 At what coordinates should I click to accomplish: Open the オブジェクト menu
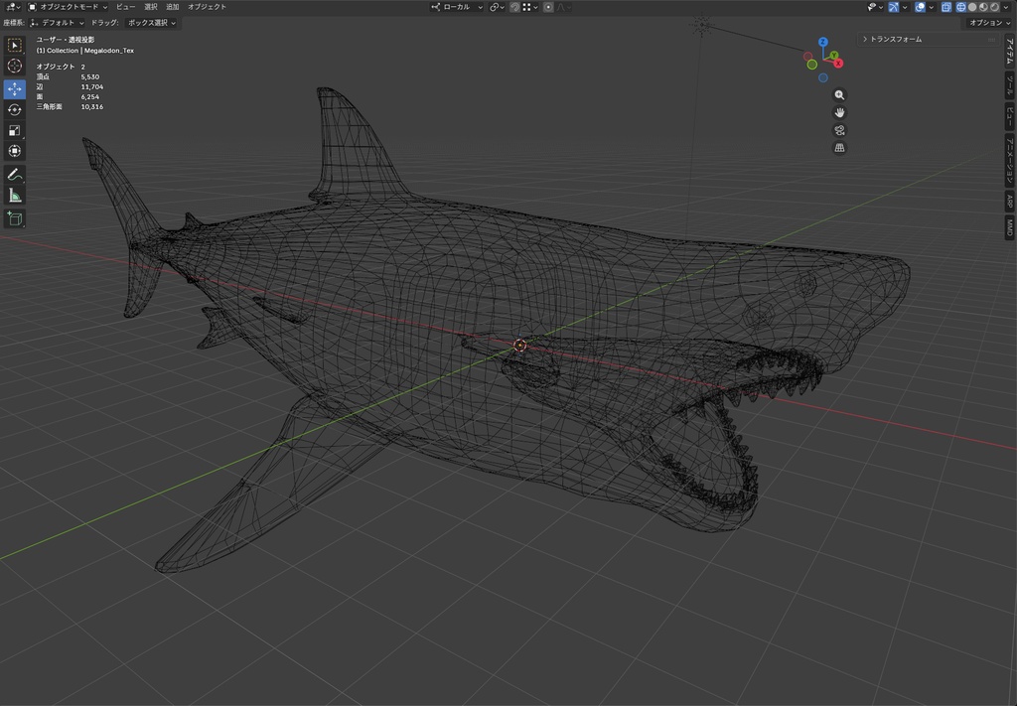click(207, 7)
